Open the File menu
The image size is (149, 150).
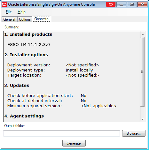tap(9, 12)
